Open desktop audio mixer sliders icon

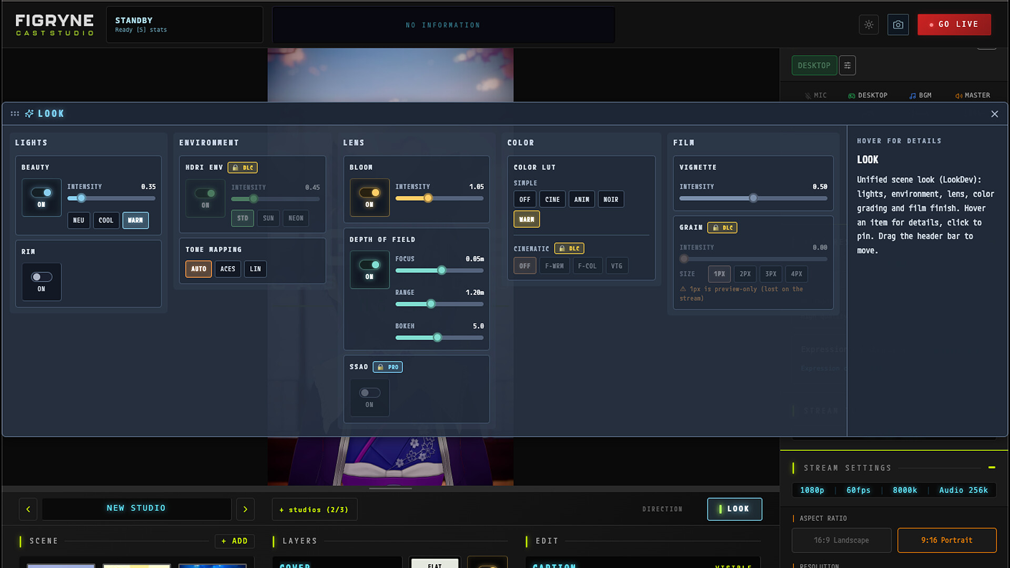point(847,65)
